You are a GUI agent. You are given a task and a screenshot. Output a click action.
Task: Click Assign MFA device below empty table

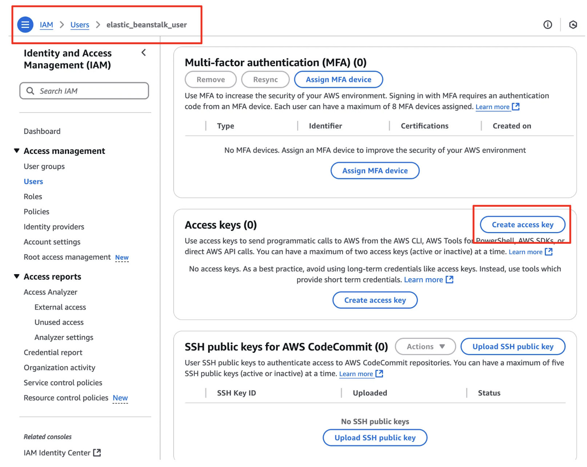click(375, 171)
